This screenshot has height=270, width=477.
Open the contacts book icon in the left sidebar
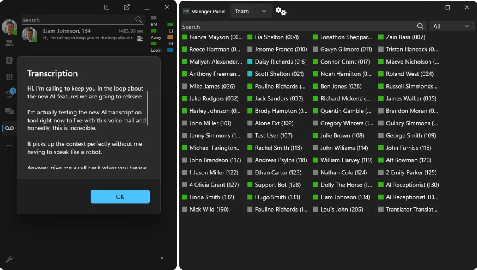9,60
